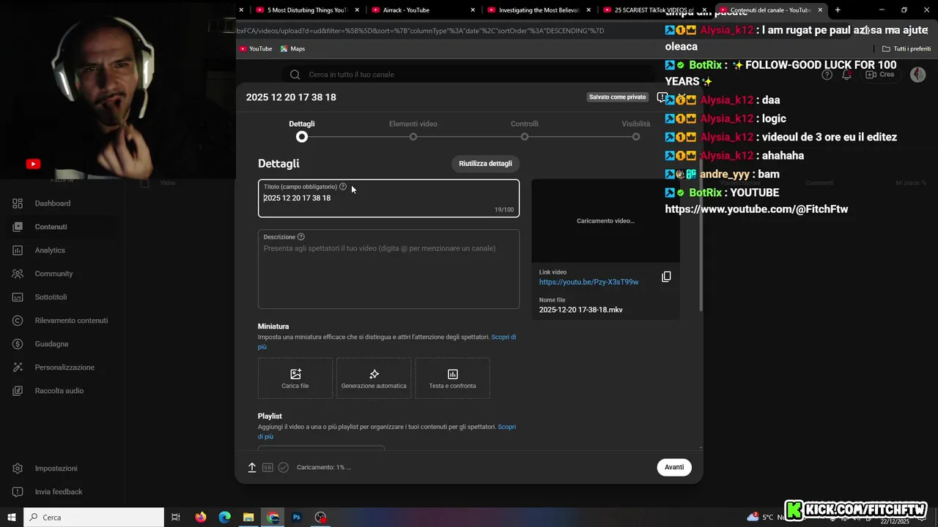Open Photoshop from the taskbar
The height and width of the screenshot is (527, 938).
[x=297, y=517]
